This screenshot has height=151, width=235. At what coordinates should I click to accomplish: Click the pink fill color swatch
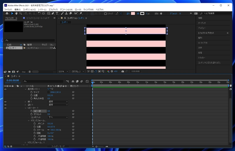click(x=133, y=14)
